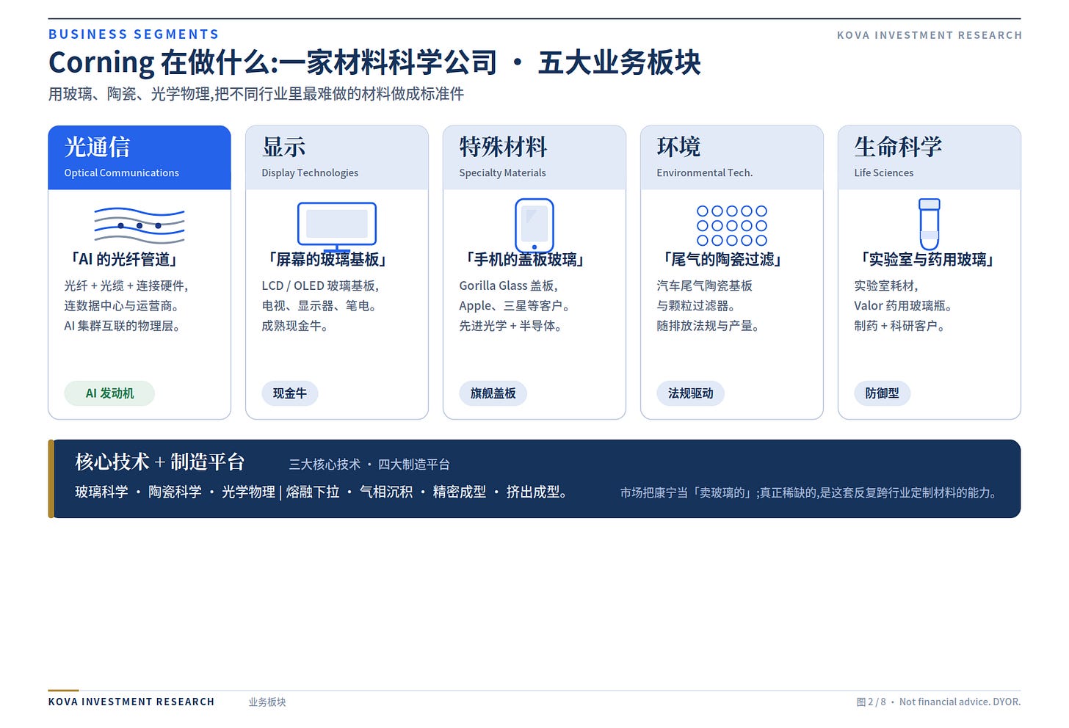Click the 现金牛 tag
The width and height of the screenshot is (1069, 728).
[290, 393]
